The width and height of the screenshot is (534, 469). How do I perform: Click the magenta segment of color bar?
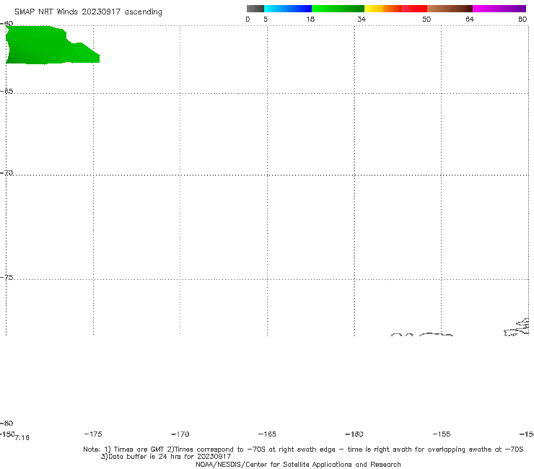tap(499, 9)
